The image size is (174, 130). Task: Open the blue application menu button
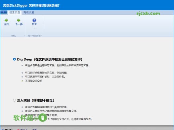point(4,12)
